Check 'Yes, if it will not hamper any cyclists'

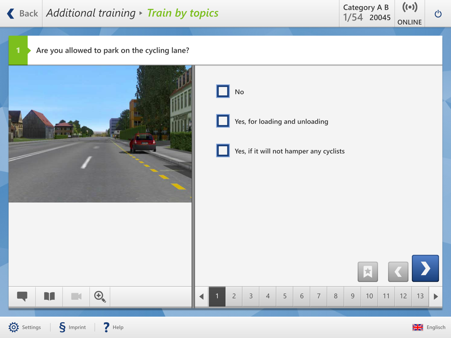coord(223,151)
